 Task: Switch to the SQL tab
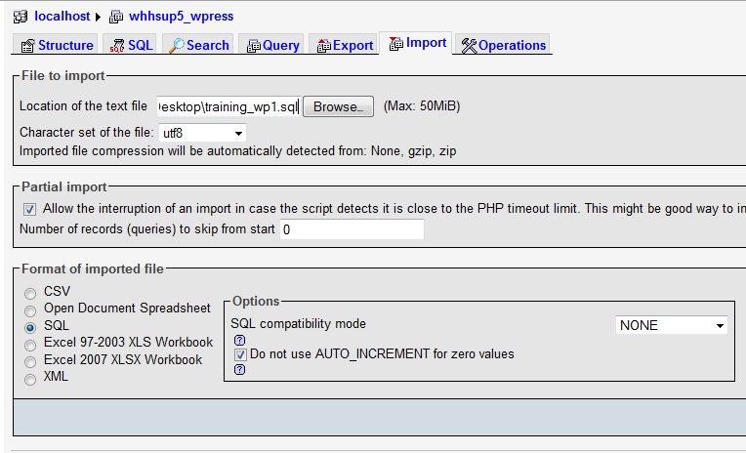(x=130, y=45)
